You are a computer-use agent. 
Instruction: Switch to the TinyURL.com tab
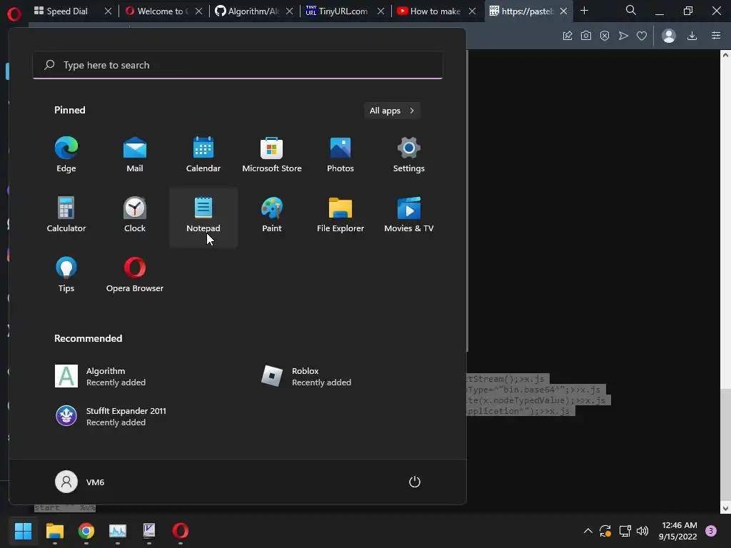click(x=337, y=11)
